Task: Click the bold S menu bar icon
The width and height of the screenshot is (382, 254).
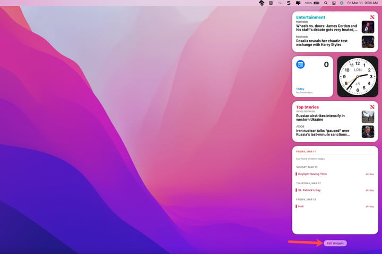Action: (x=288, y=3)
